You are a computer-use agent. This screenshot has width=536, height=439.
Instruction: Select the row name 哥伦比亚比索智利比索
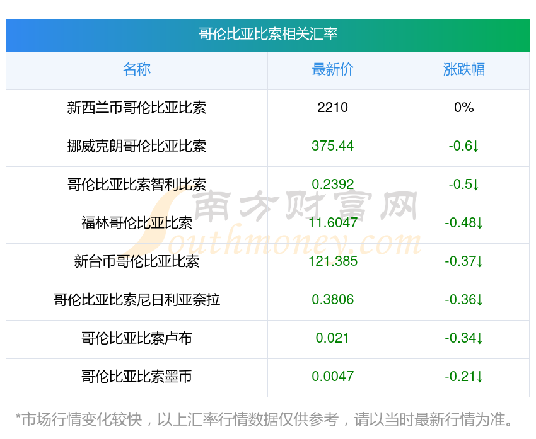pyautogui.click(x=137, y=185)
